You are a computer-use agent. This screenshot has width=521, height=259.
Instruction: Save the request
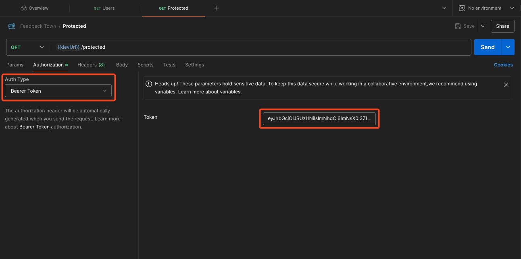click(465, 26)
